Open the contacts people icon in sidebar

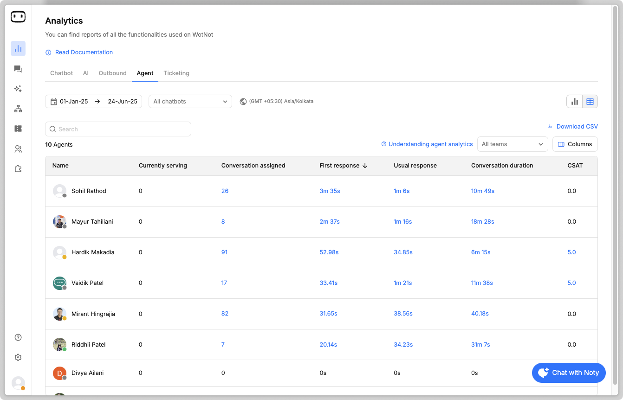(x=18, y=149)
